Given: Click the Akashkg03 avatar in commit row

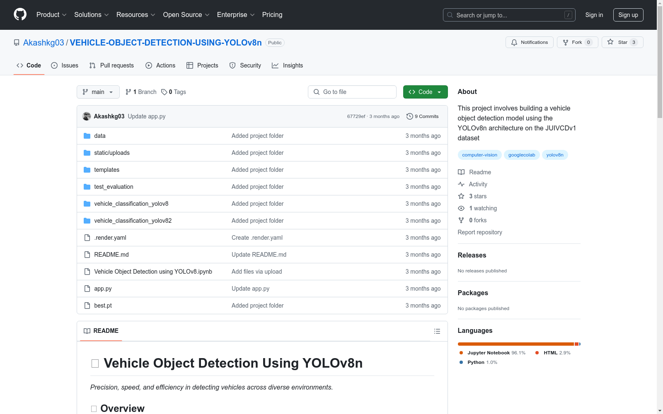Looking at the screenshot, I should (87, 116).
